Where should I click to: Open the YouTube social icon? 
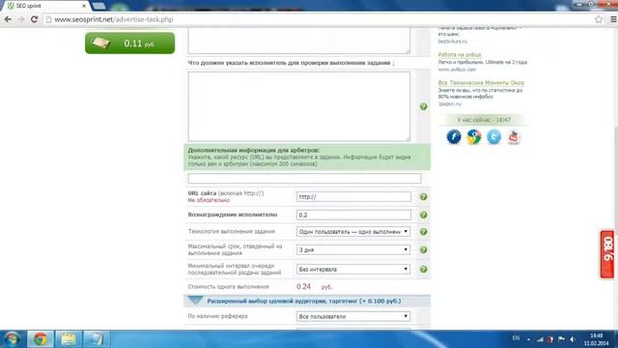[x=514, y=137]
